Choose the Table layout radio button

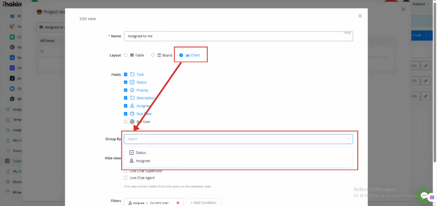125,55
